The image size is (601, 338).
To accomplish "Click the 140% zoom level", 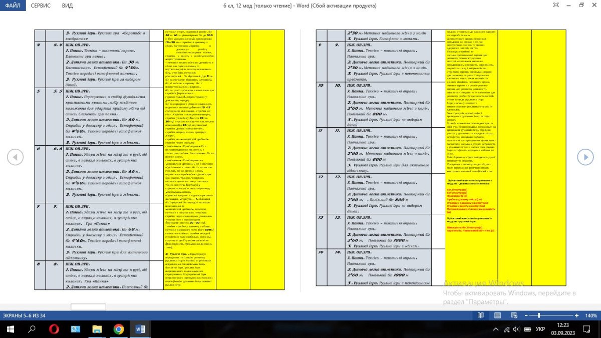I will tap(591, 315).
